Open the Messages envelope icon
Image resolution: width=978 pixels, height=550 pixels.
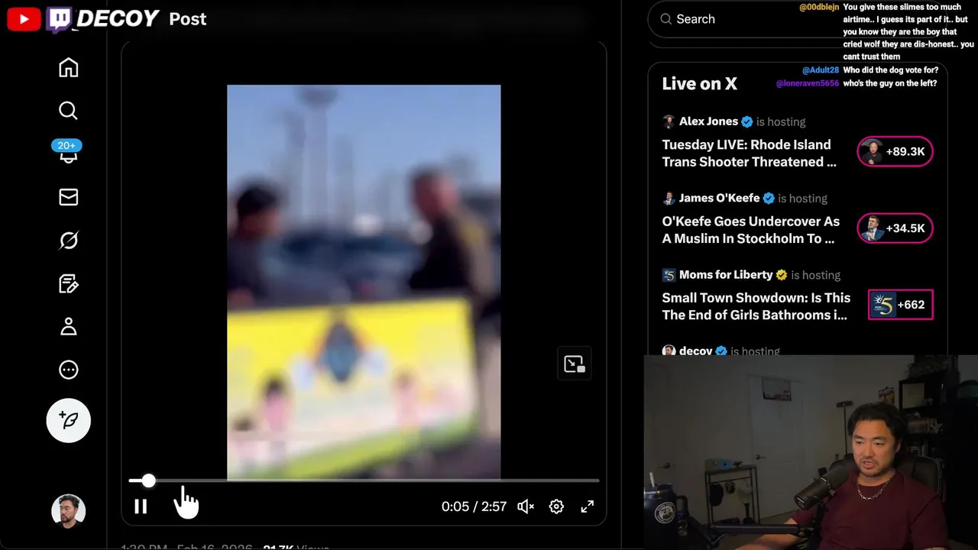69,197
